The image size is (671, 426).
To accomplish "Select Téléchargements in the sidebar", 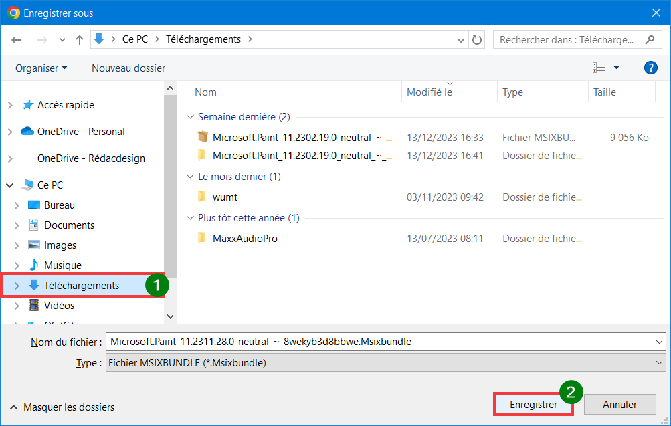I will click(82, 286).
